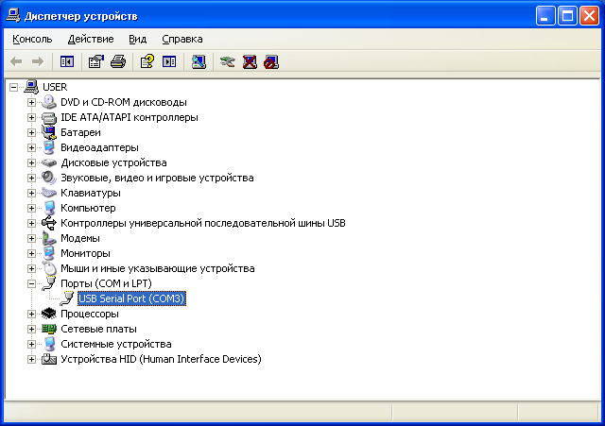Expand IDE ATA/ATAPI контроллеры node
This screenshot has width=605, height=426.
(31, 117)
